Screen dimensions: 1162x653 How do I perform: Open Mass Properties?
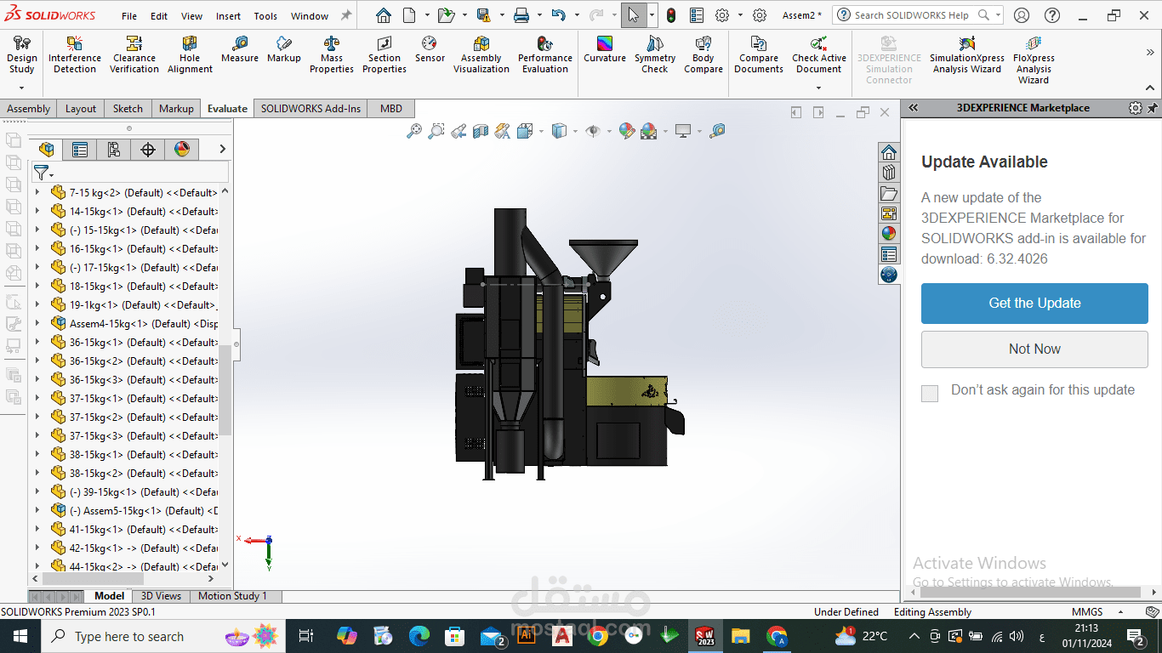click(332, 55)
